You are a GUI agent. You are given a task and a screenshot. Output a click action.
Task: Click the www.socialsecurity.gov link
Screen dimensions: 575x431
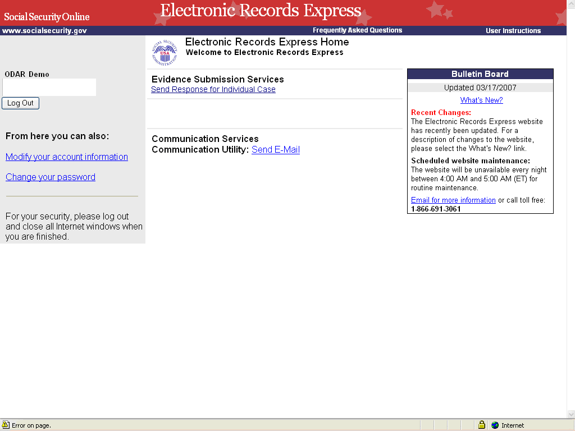[44, 31]
